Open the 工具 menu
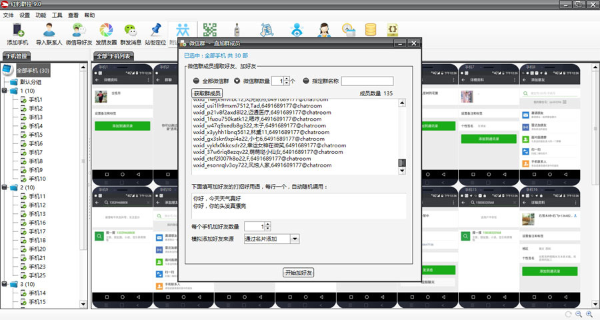This screenshot has height=320, width=600. coord(57,15)
